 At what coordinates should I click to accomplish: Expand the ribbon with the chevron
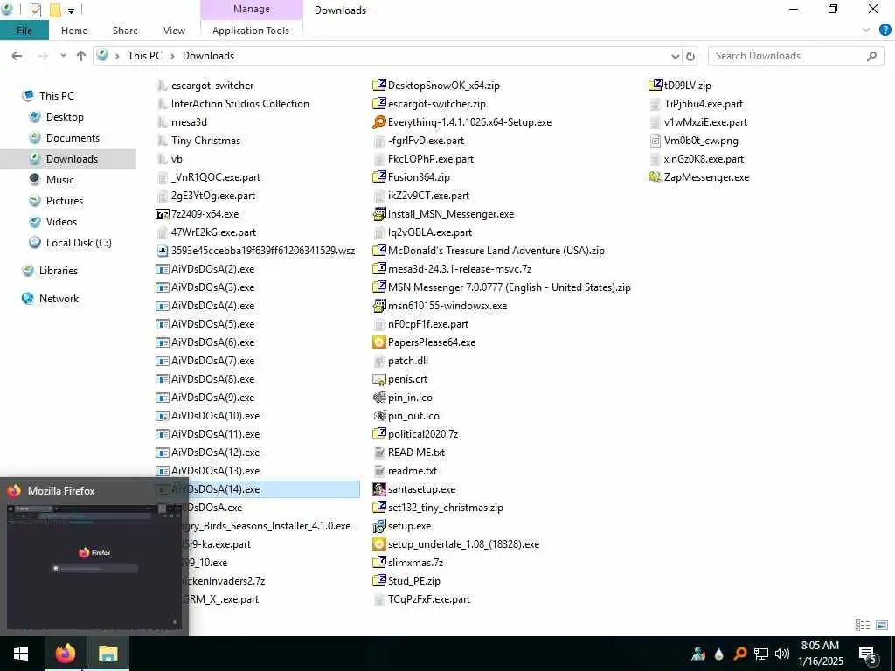[x=866, y=31]
